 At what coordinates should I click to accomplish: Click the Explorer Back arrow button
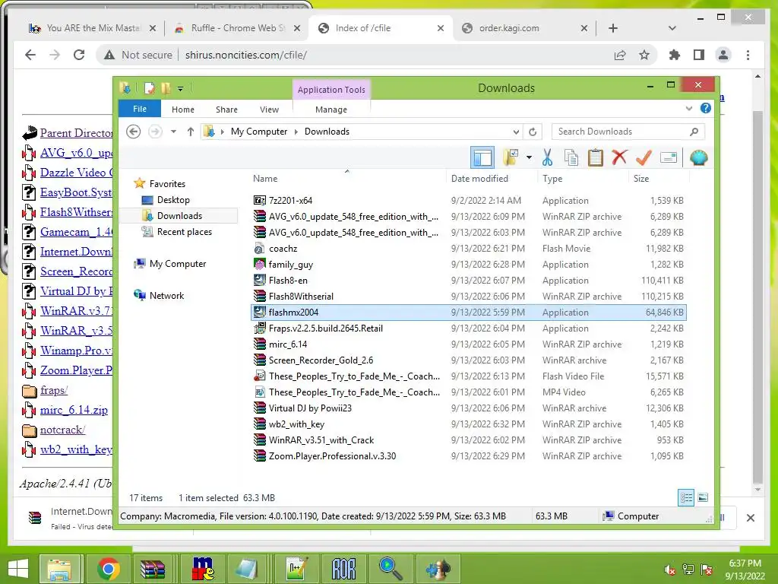click(x=133, y=132)
